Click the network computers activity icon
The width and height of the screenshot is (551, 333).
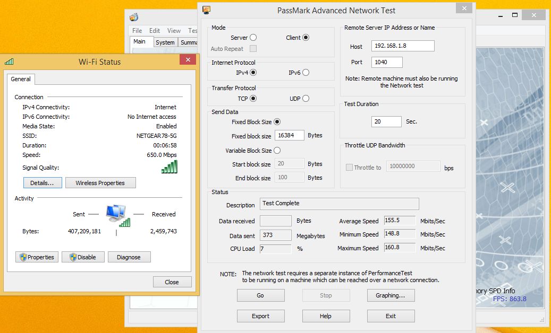[116, 214]
